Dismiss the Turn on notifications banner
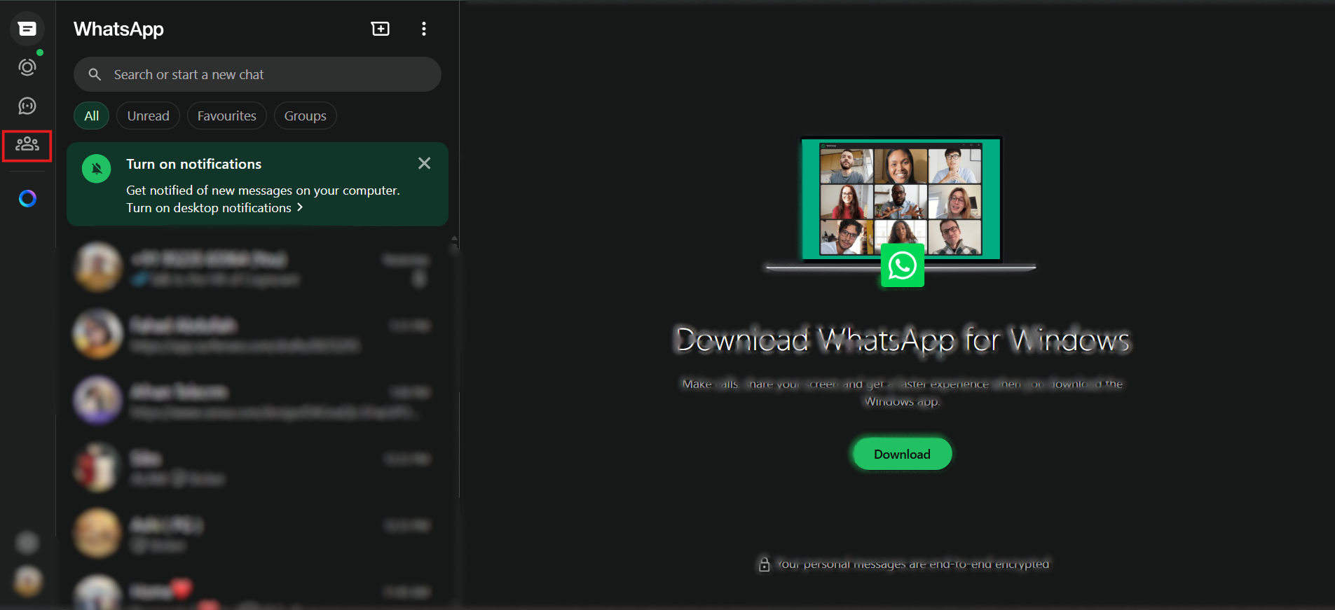Viewport: 1335px width, 610px height. 424,163
